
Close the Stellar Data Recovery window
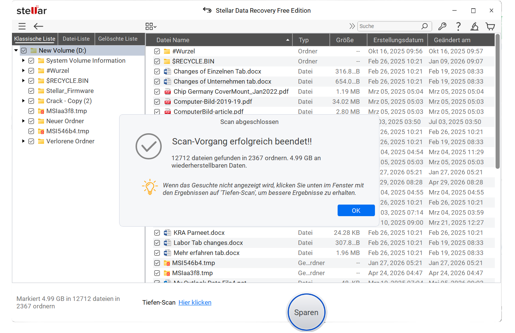pyautogui.click(x=491, y=10)
